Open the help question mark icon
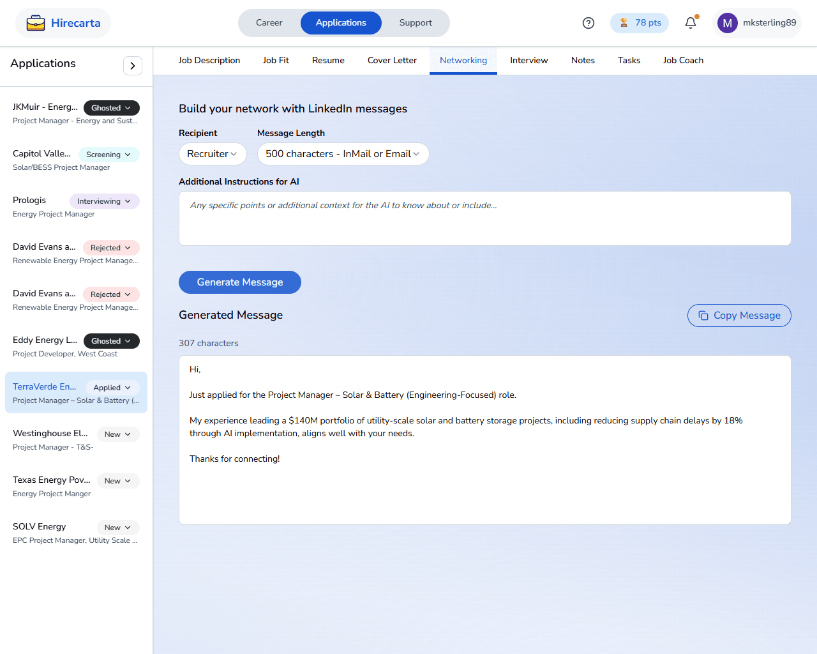The height and width of the screenshot is (654, 817). pyautogui.click(x=588, y=23)
